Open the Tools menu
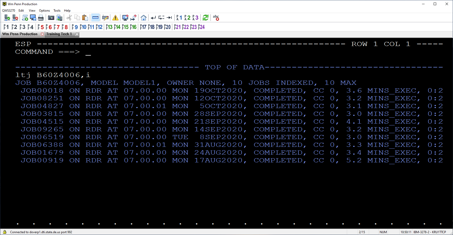Viewport: 453px width, 235px height. click(x=57, y=11)
